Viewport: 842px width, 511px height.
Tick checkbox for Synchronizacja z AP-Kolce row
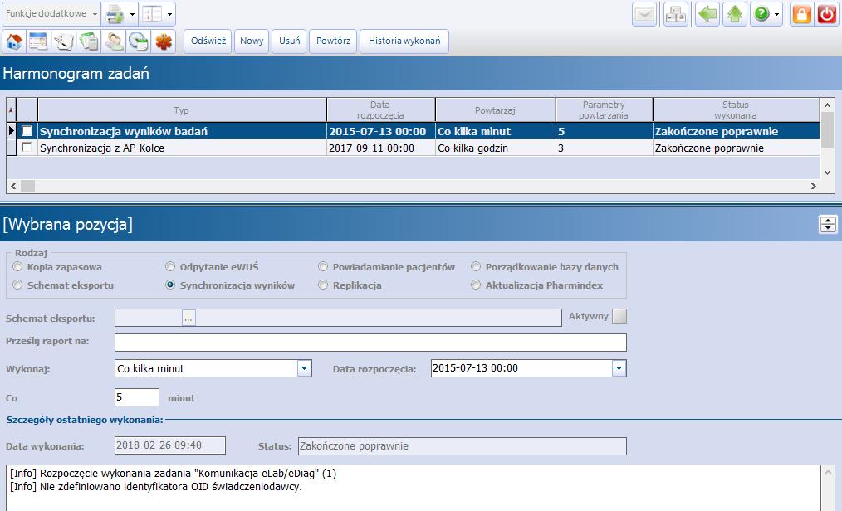pos(27,148)
